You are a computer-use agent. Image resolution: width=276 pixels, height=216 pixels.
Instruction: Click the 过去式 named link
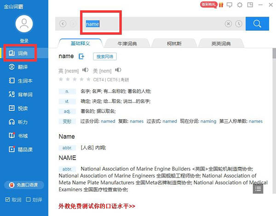170,121
